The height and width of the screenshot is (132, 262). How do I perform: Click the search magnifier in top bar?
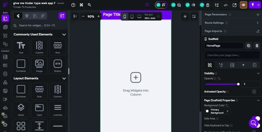coord(89,5)
